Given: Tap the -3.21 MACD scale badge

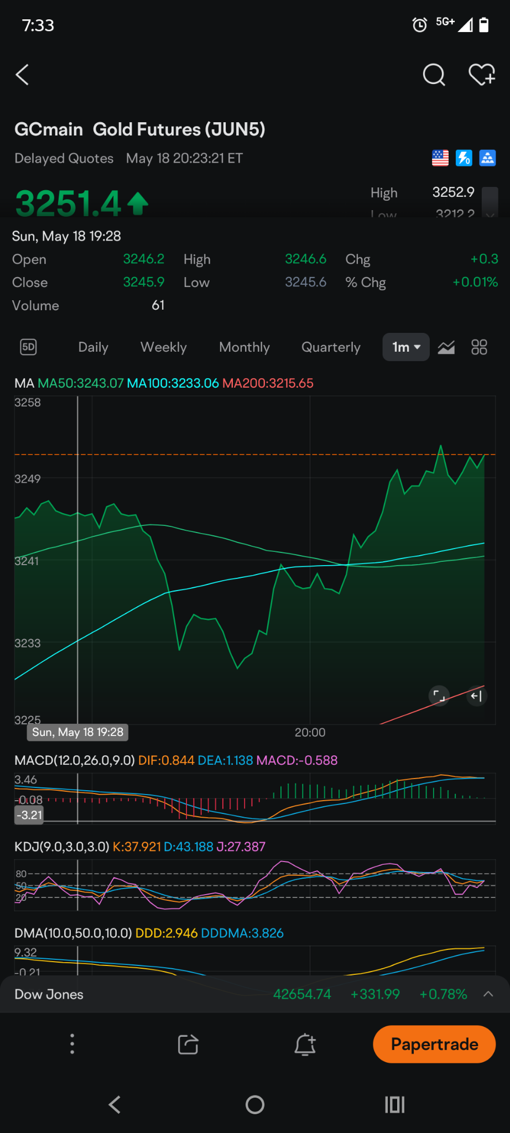Looking at the screenshot, I should pyautogui.click(x=29, y=814).
